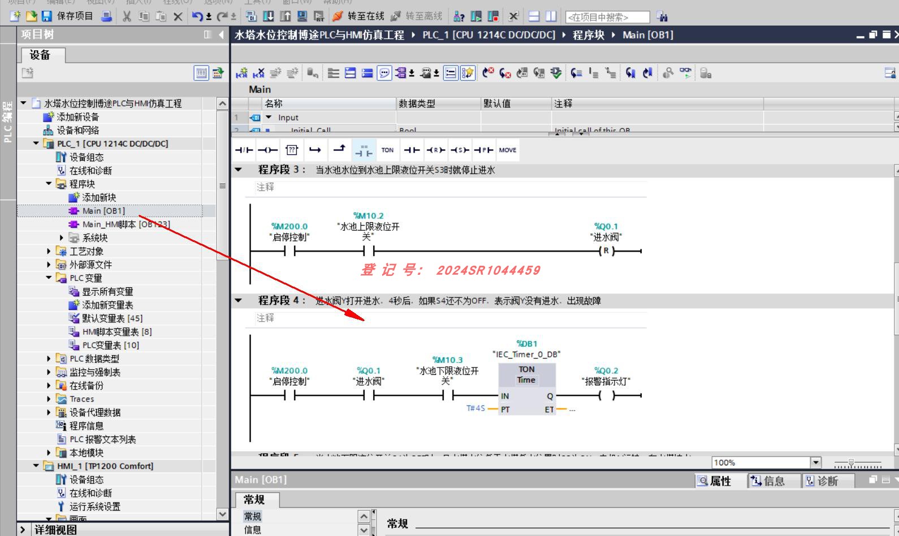The image size is (899, 536).
Task: Expand the 系统块 folder
Action: coord(62,237)
